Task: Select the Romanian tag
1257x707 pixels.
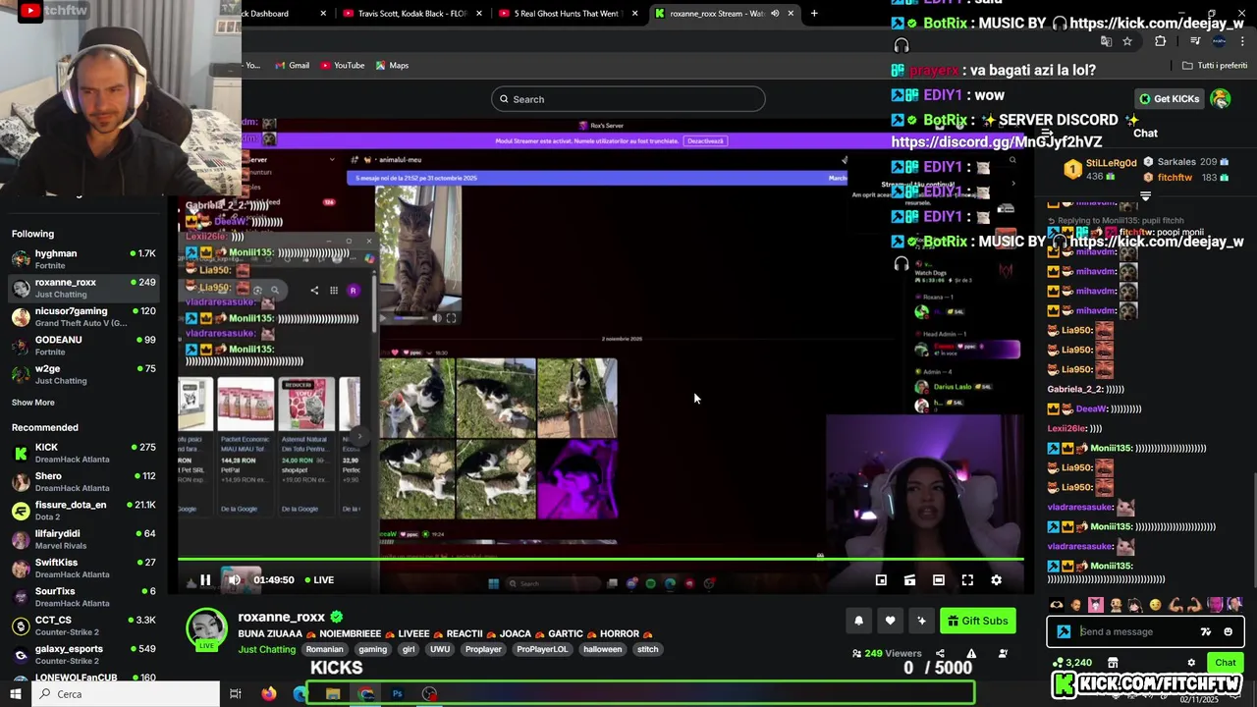Action: click(x=324, y=649)
